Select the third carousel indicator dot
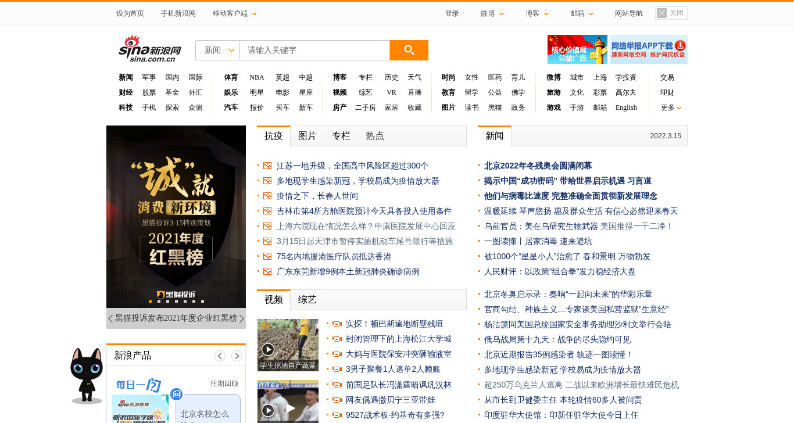 coord(167,301)
